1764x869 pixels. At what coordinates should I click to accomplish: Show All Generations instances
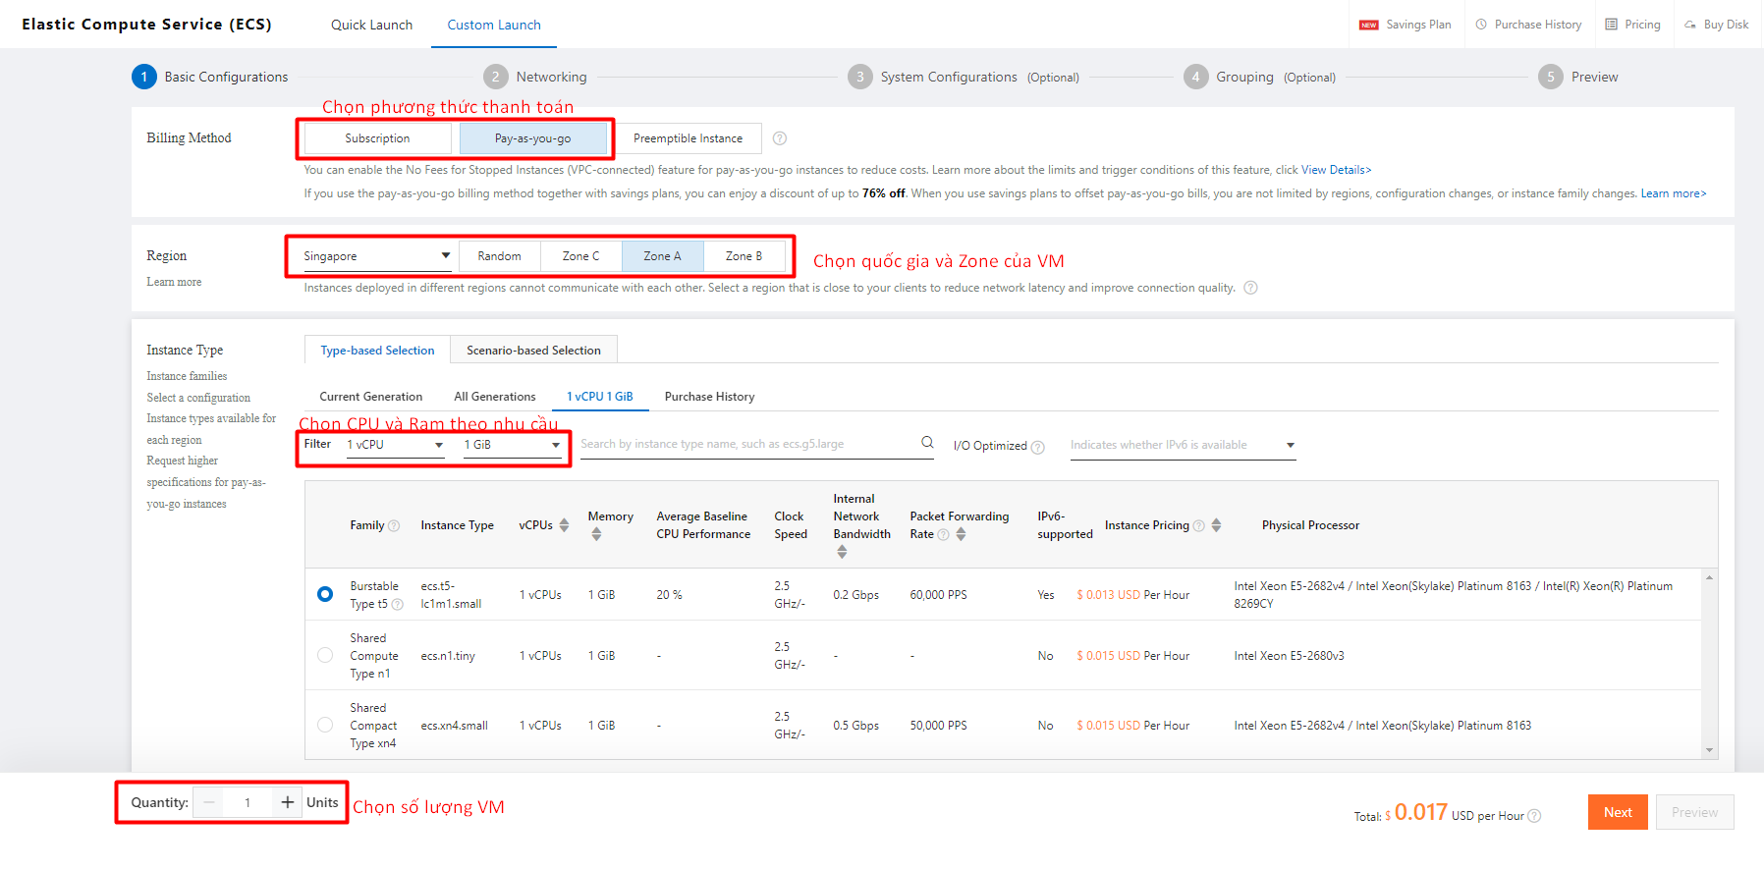pyautogui.click(x=495, y=397)
